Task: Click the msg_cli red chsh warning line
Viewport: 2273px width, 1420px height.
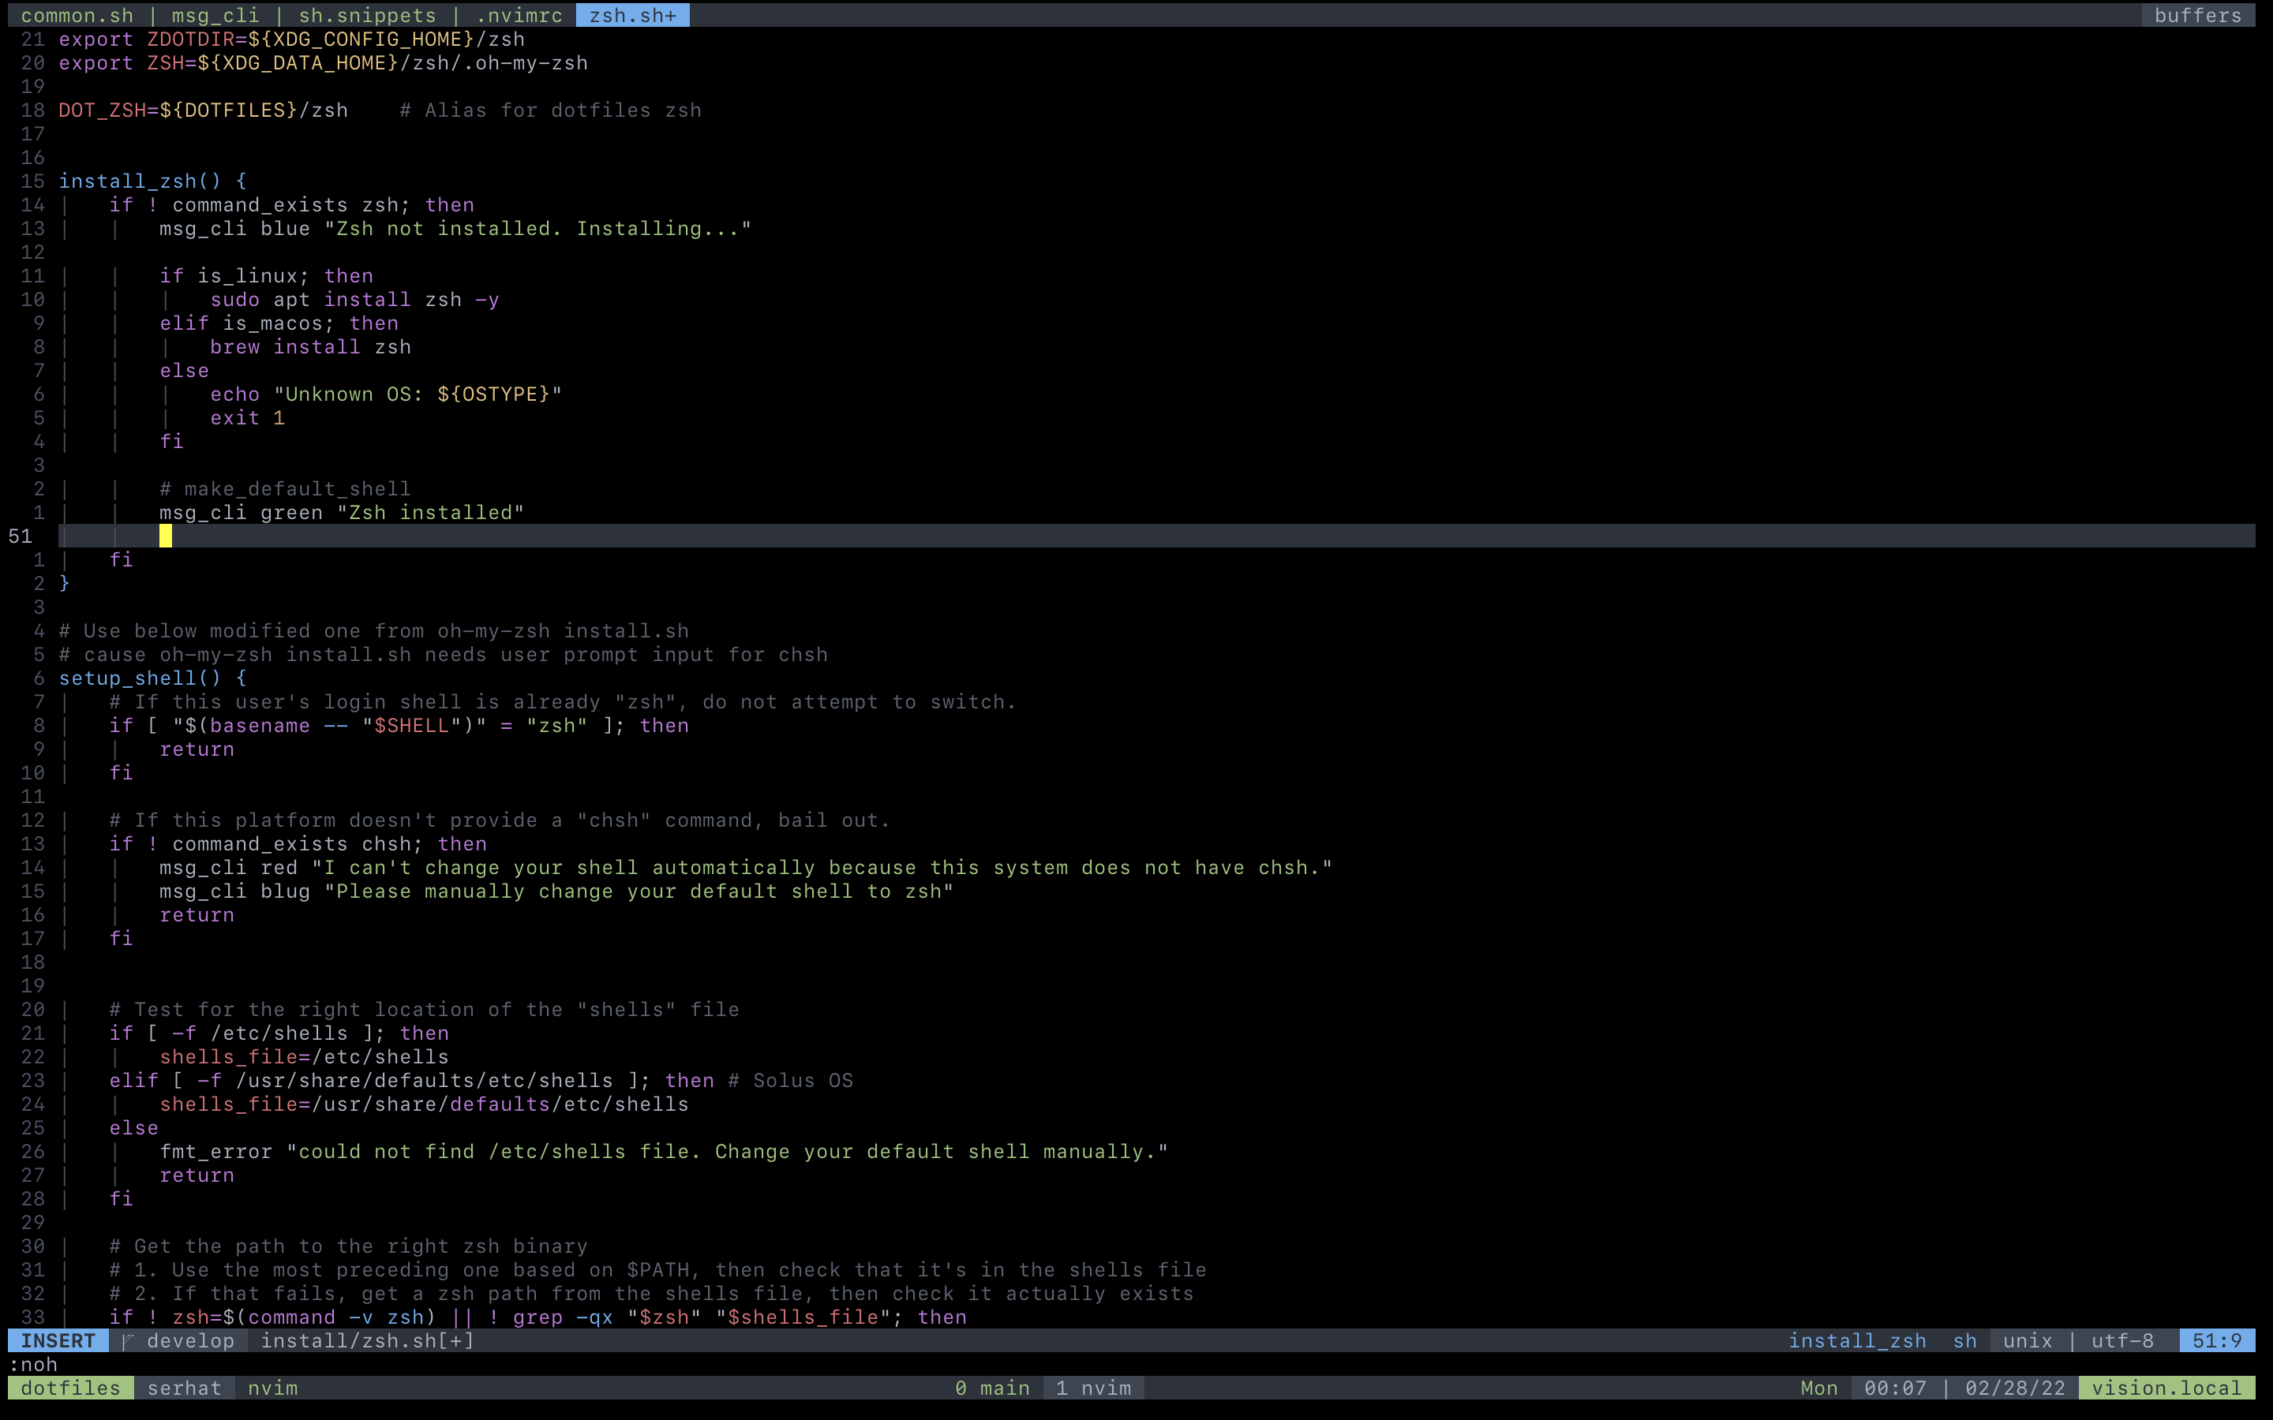Action: click(x=746, y=868)
